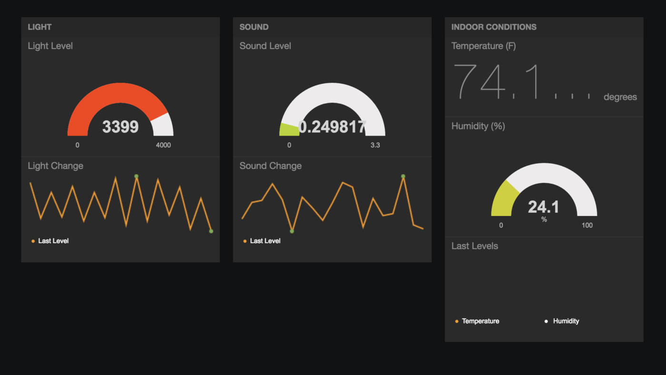Viewport: 666px width, 375px height.
Task: Toggle the Last Level legend label in Light panel
Action: coord(53,241)
